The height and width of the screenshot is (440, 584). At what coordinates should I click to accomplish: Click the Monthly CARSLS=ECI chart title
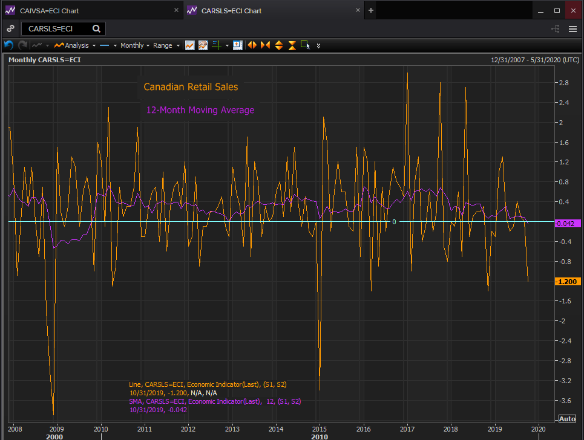tap(44, 60)
